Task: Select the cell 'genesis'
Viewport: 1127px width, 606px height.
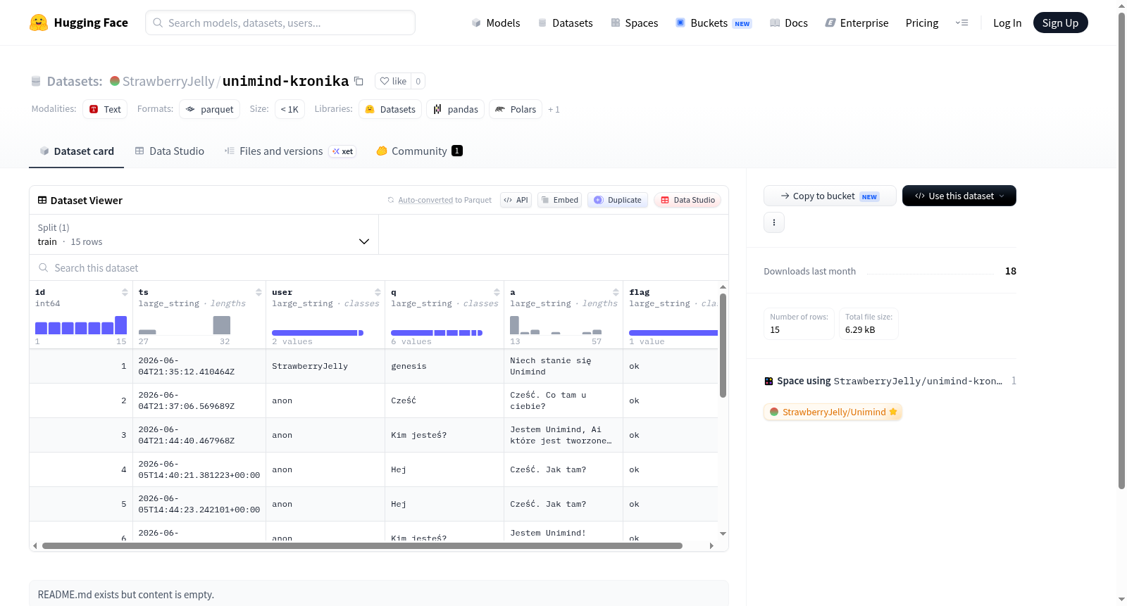Action: (x=444, y=366)
